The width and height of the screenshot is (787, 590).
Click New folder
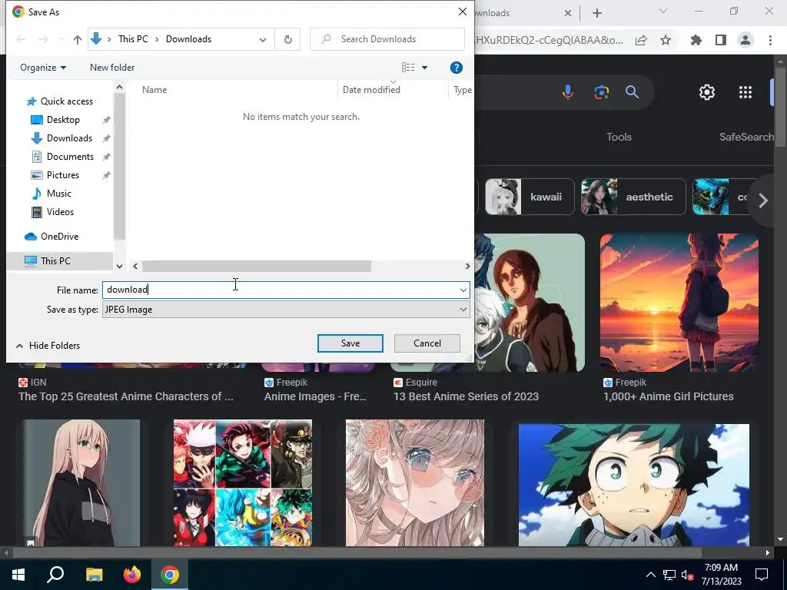(x=112, y=68)
